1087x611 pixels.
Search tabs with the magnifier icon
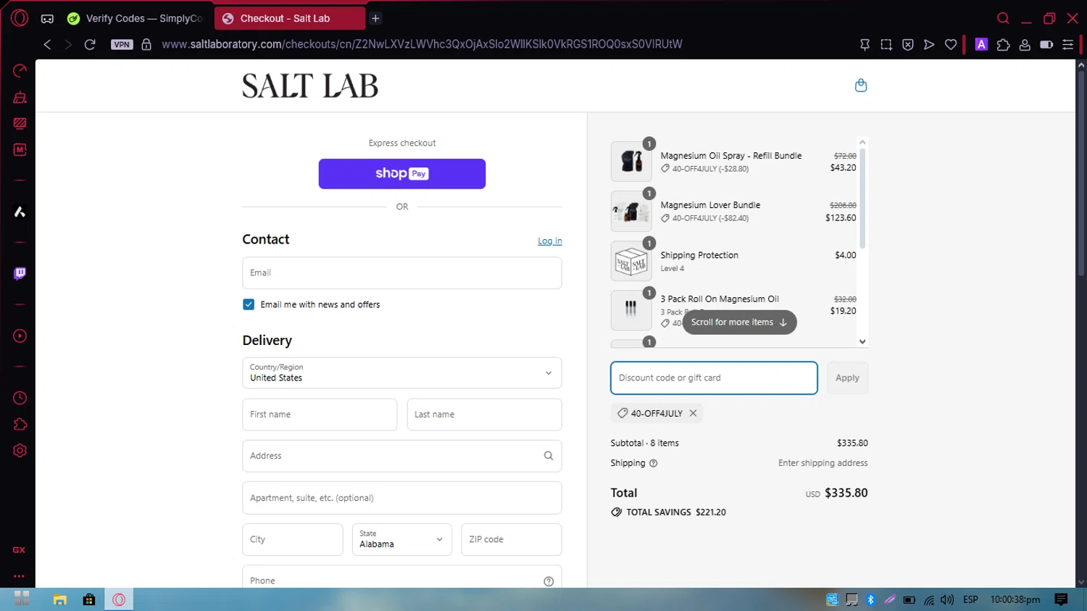[x=1003, y=18]
